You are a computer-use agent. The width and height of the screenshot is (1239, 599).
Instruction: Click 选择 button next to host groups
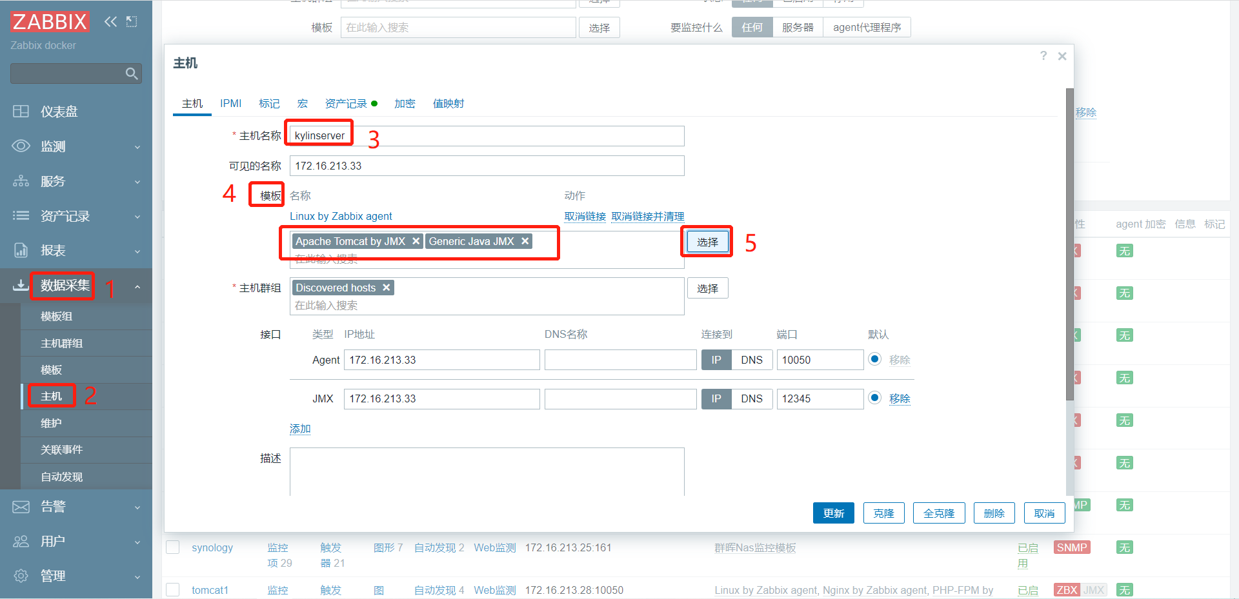pos(708,288)
